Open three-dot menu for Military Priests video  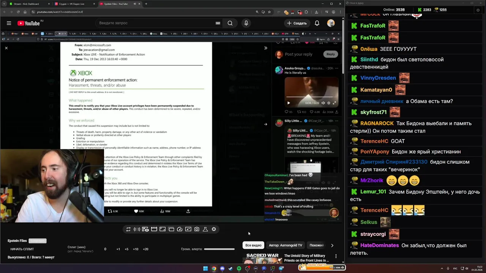[x=336, y=256]
